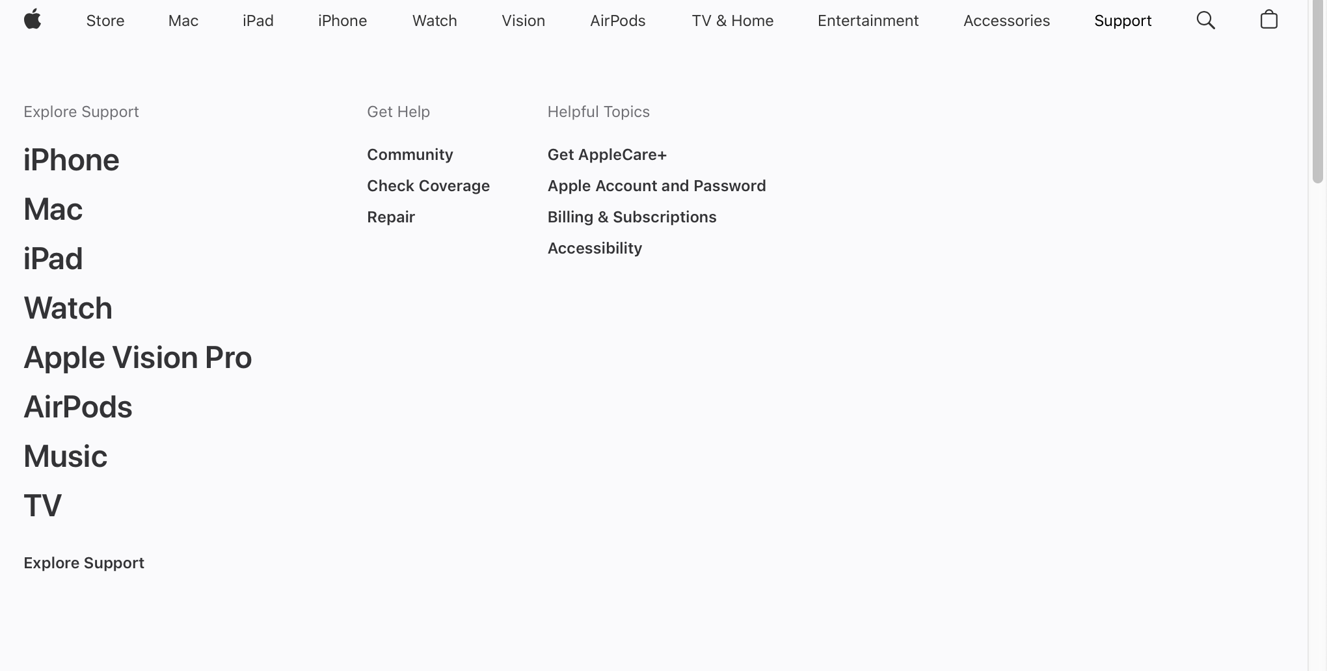Image resolution: width=1327 pixels, height=671 pixels.
Task: Visit the Community help link
Action: 410,155
